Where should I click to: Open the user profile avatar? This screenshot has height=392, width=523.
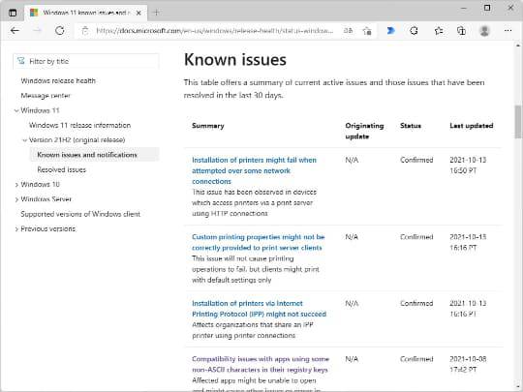point(484,31)
